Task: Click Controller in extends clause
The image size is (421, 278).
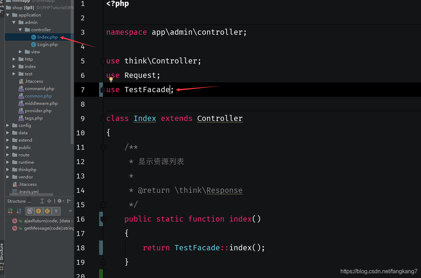Action: tap(220, 118)
